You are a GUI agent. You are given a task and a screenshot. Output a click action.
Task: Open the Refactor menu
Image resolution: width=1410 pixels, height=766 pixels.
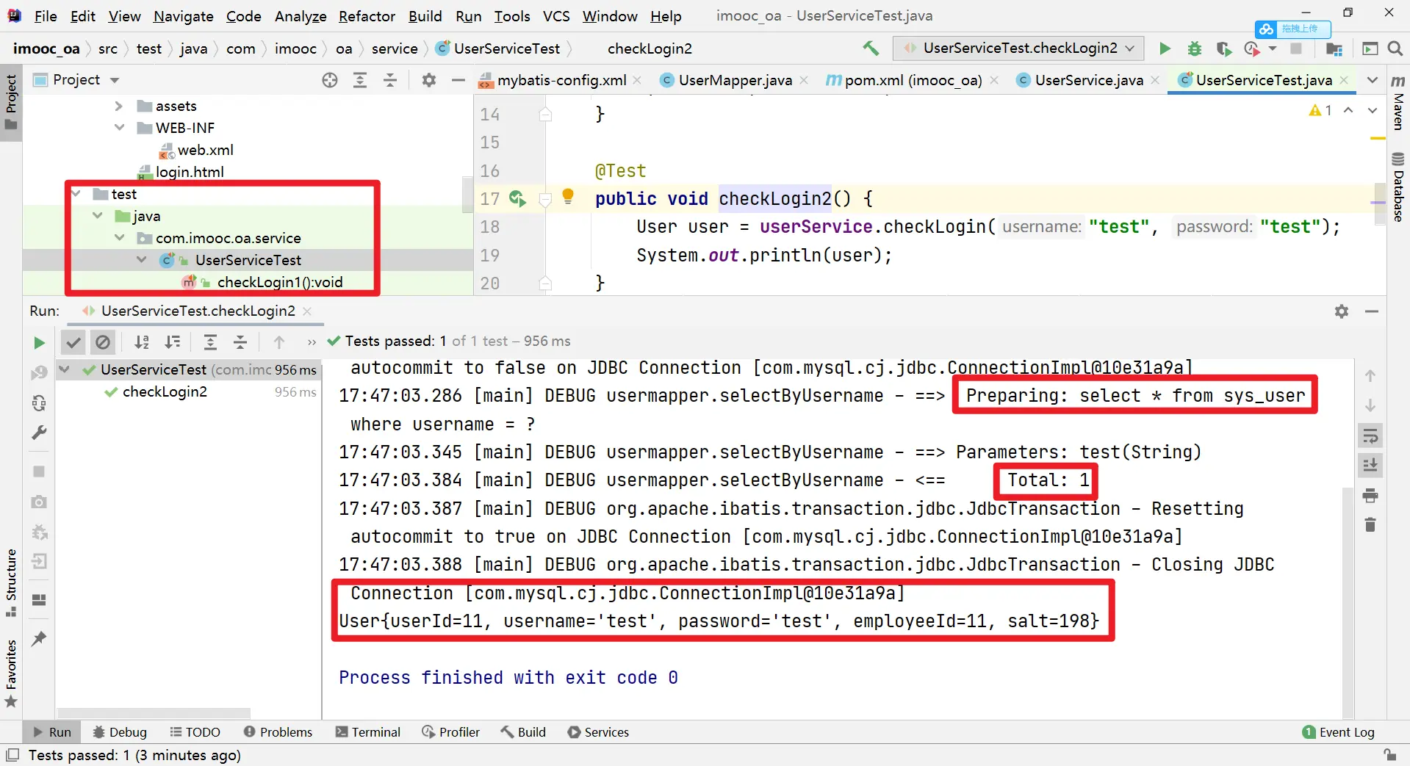366,16
